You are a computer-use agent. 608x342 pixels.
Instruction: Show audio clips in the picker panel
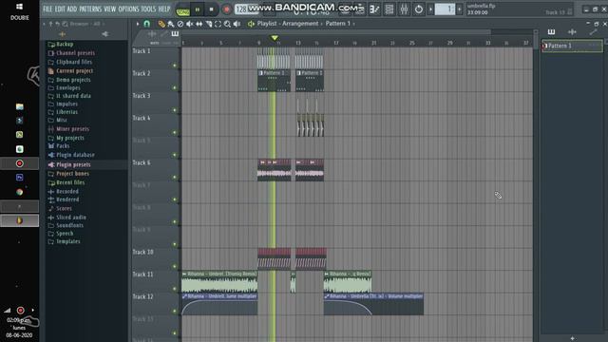pos(572,31)
